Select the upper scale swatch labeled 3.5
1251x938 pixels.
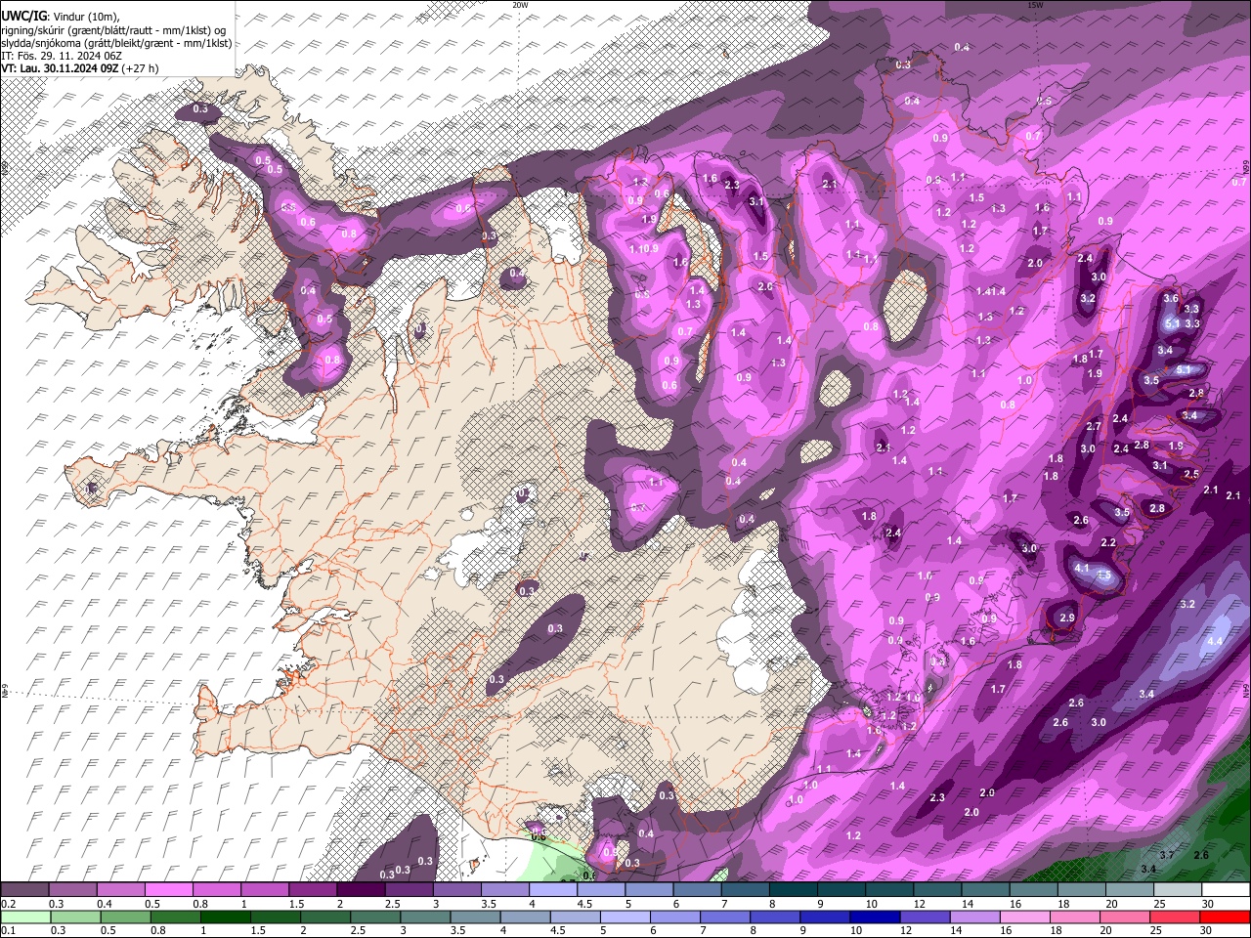pos(504,890)
